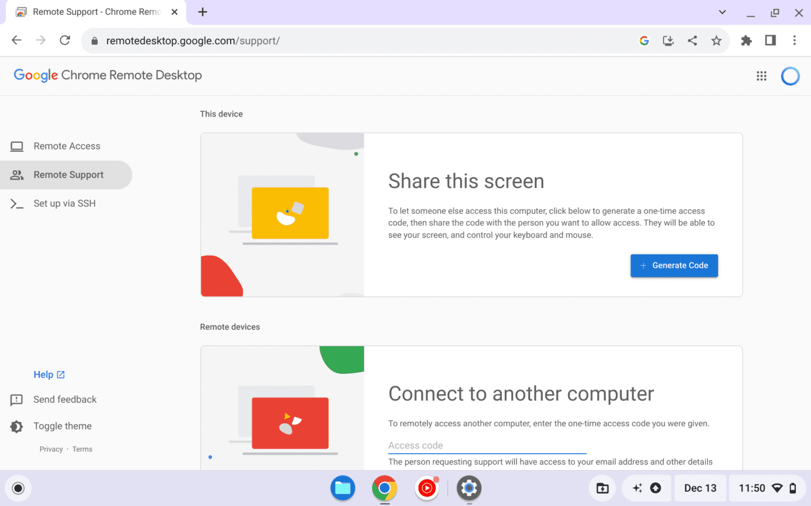811x506 pixels.
Task: Open the Files app from the shelf
Action: point(343,488)
